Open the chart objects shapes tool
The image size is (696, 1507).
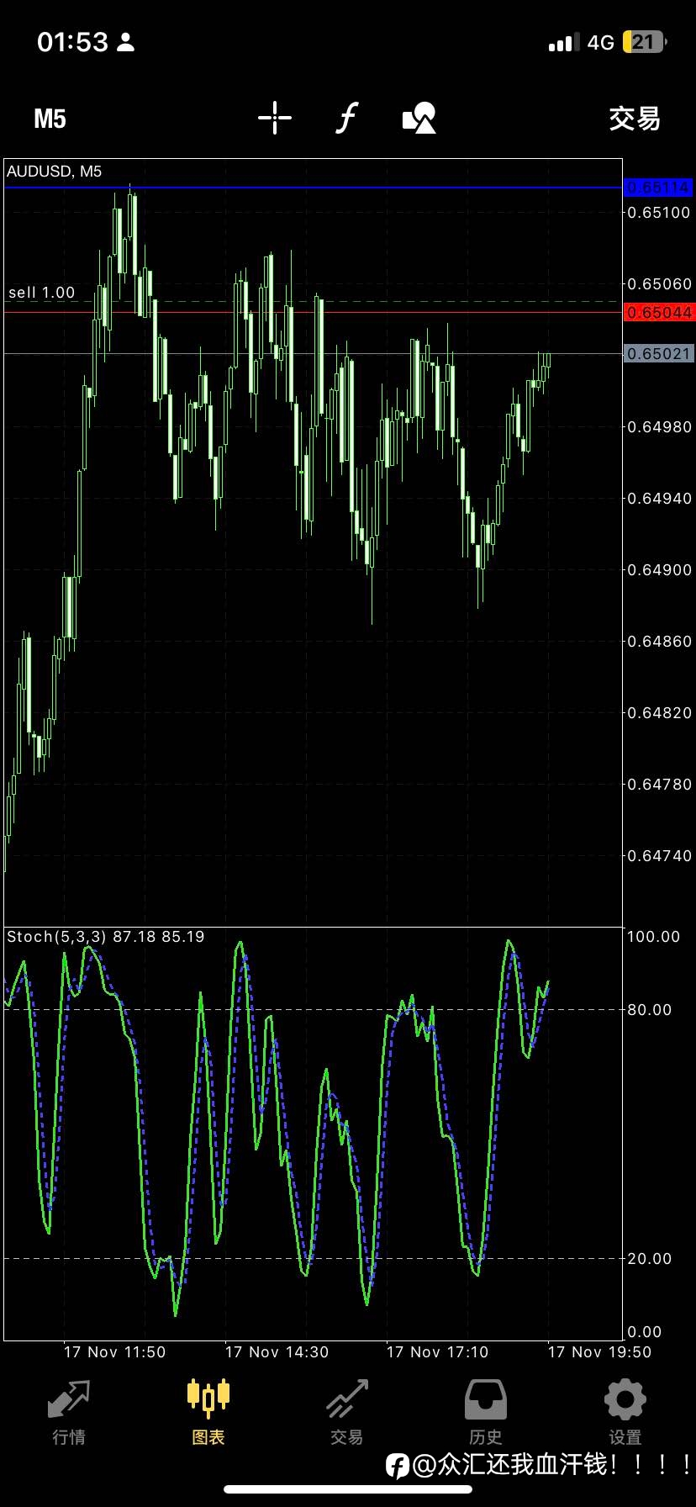pyautogui.click(x=419, y=118)
